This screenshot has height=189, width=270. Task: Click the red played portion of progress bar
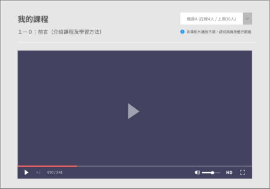[x=47, y=166]
